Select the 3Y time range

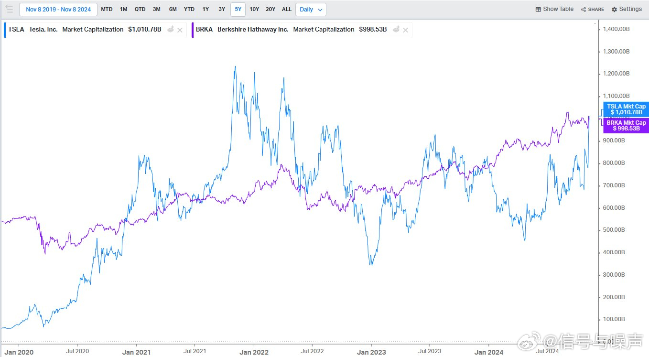(222, 10)
